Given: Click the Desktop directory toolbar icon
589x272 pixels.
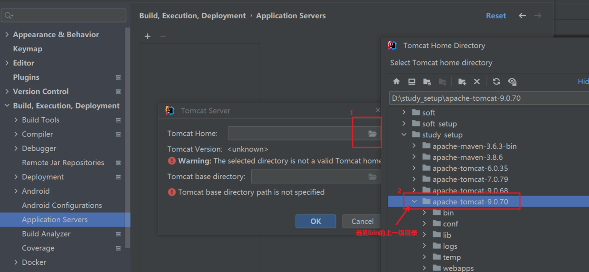Looking at the screenshot, I should (412, 82).
